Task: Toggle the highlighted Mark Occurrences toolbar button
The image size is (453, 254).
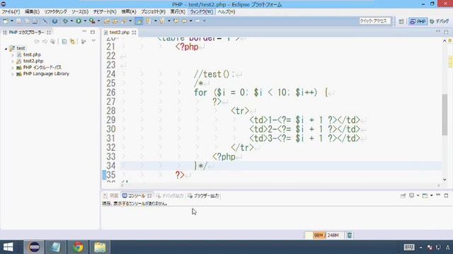Action: coord(139,21)
